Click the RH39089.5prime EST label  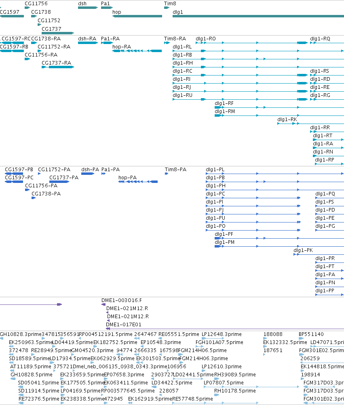[x=235, y=375]
